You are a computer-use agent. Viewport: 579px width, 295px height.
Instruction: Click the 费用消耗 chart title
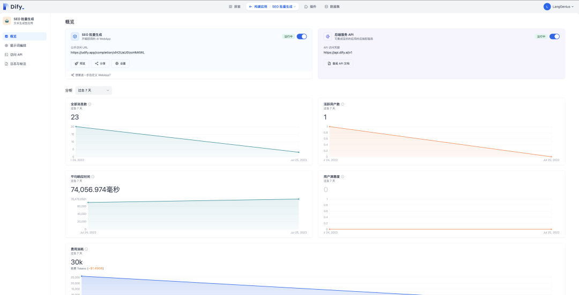[77, 250]
